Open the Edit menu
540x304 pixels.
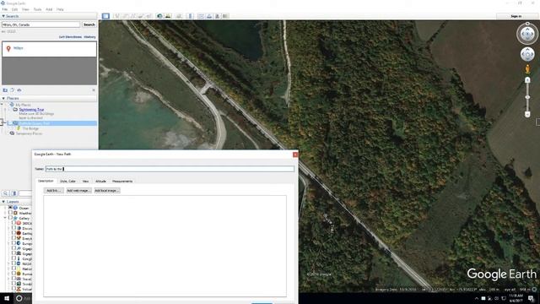point(15,9)
